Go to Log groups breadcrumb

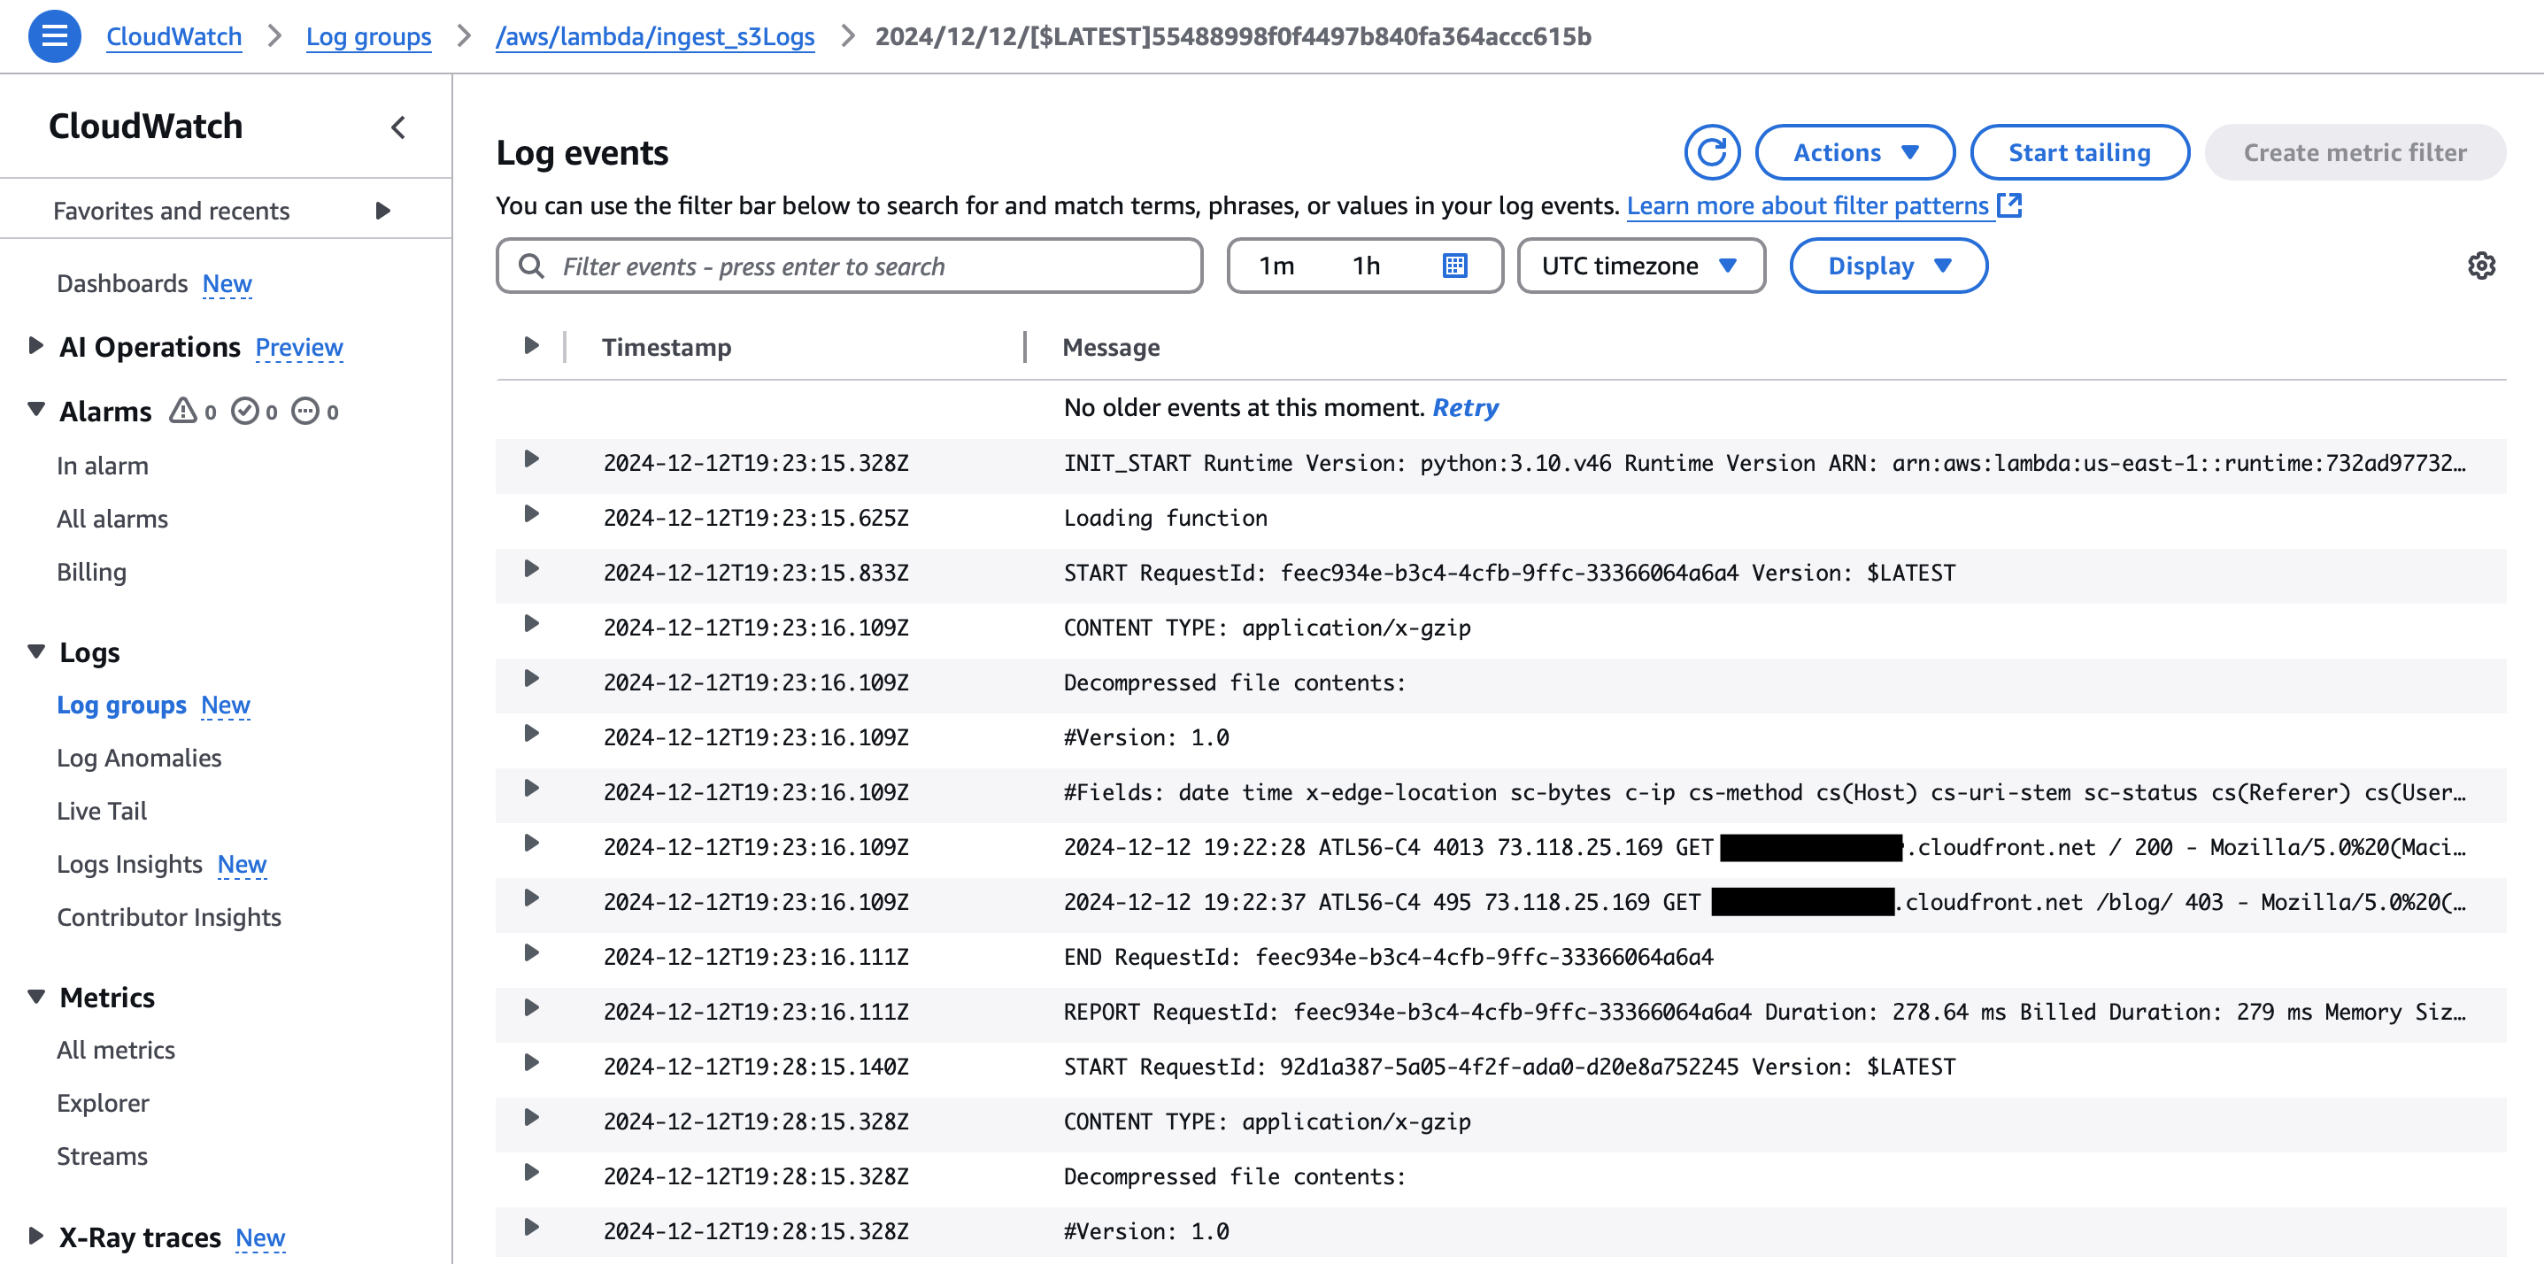[368, 36]
